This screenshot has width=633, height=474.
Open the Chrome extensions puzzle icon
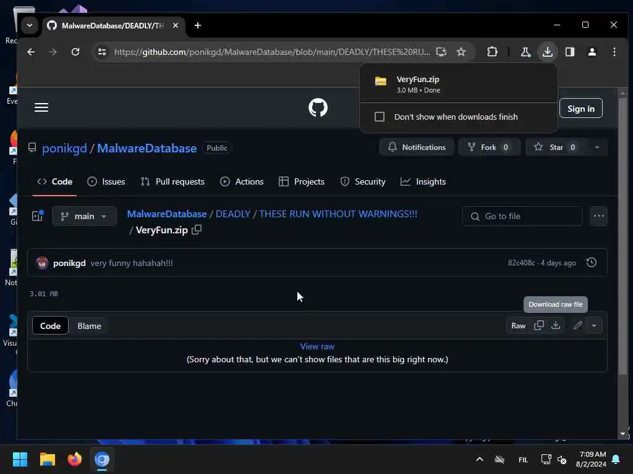click(x=492, y=52)
